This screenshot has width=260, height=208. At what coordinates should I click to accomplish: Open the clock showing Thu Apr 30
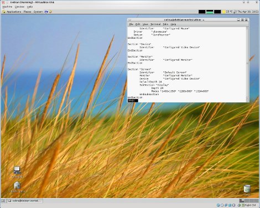tap(248, 12)
